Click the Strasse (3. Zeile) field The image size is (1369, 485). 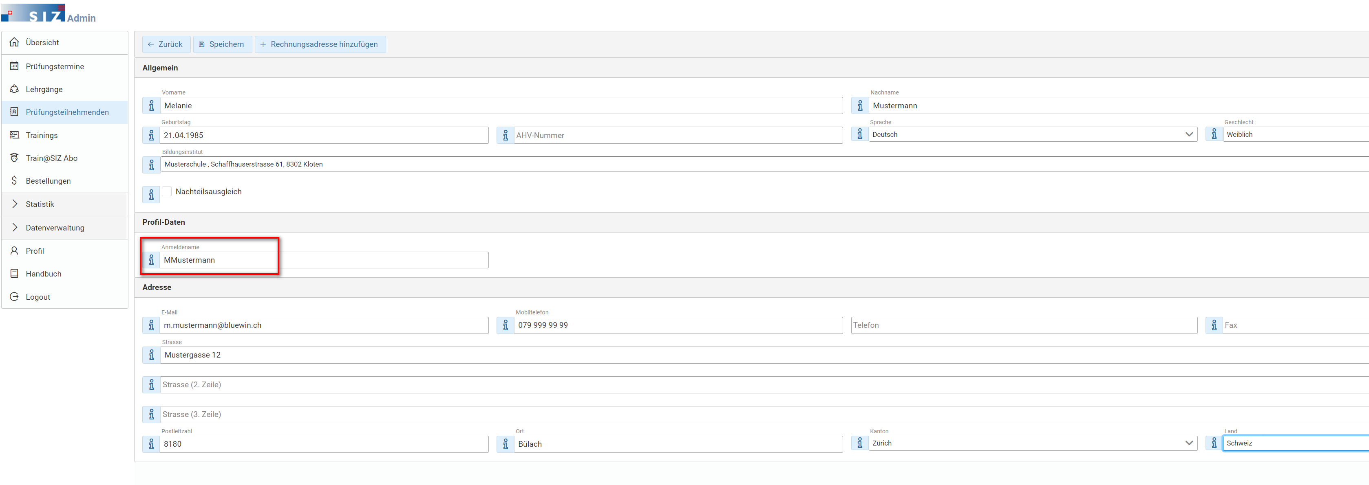coord(764,415)
